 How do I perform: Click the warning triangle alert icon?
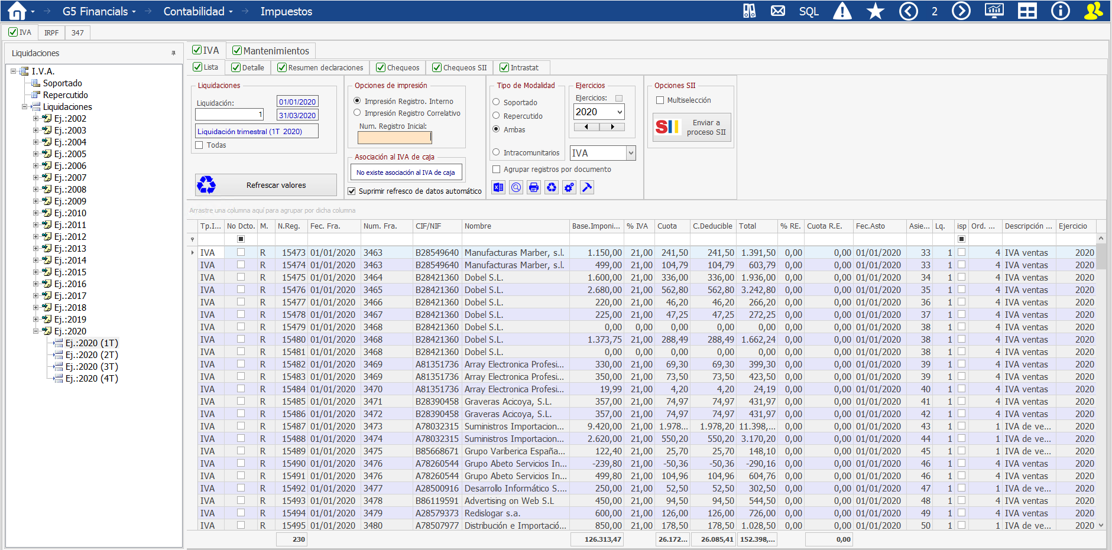(842, 11)
